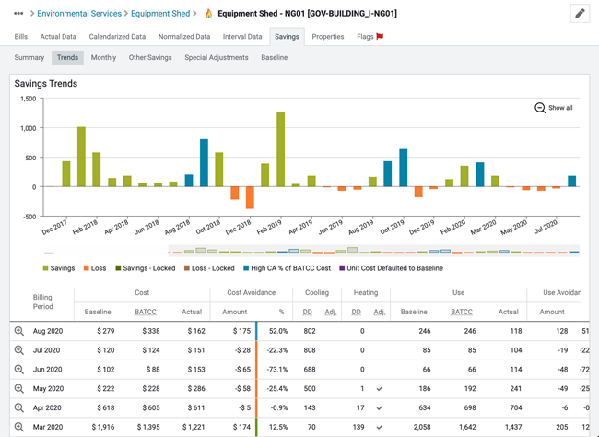Viewport: 599px width, 437px height.
Task: Click the red flag icon on Flags tab
Action: pos(380,37)
